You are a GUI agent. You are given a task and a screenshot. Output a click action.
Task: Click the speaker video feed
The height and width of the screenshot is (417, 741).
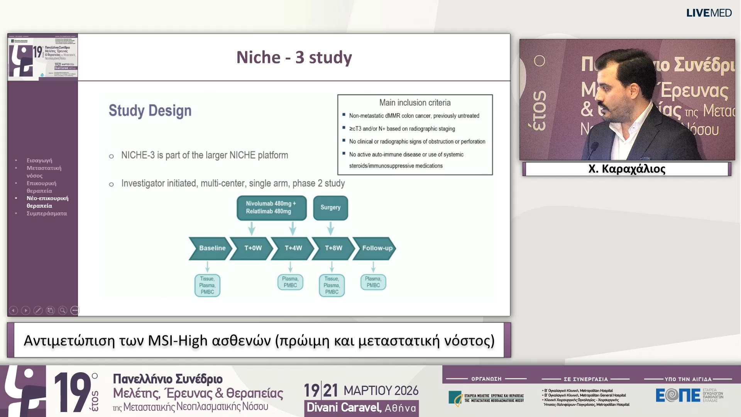(x=627, y=100)
